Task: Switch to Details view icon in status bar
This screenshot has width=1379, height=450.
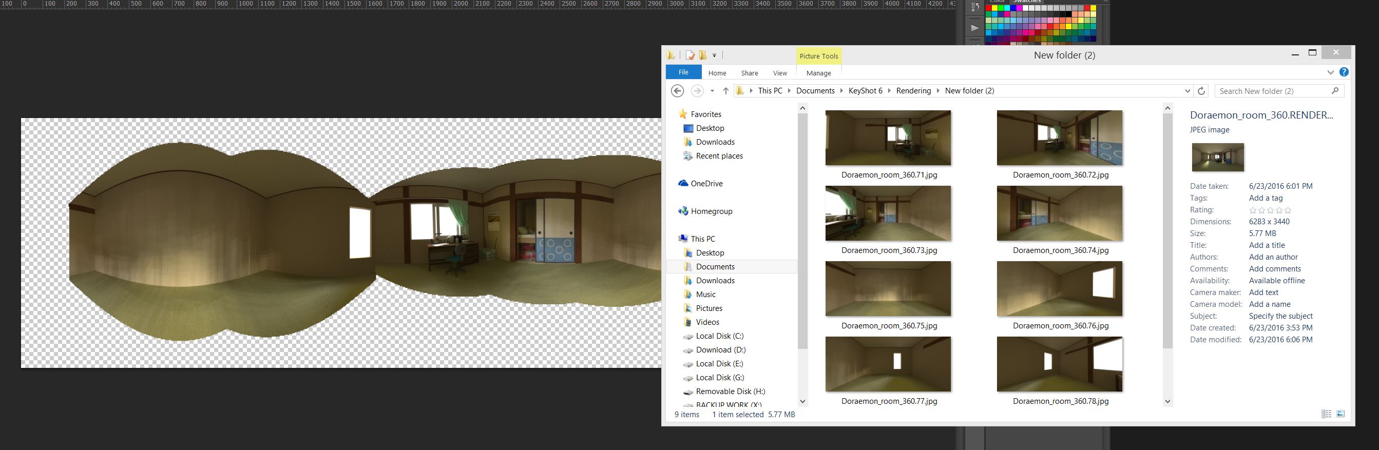Action: 1326,414
